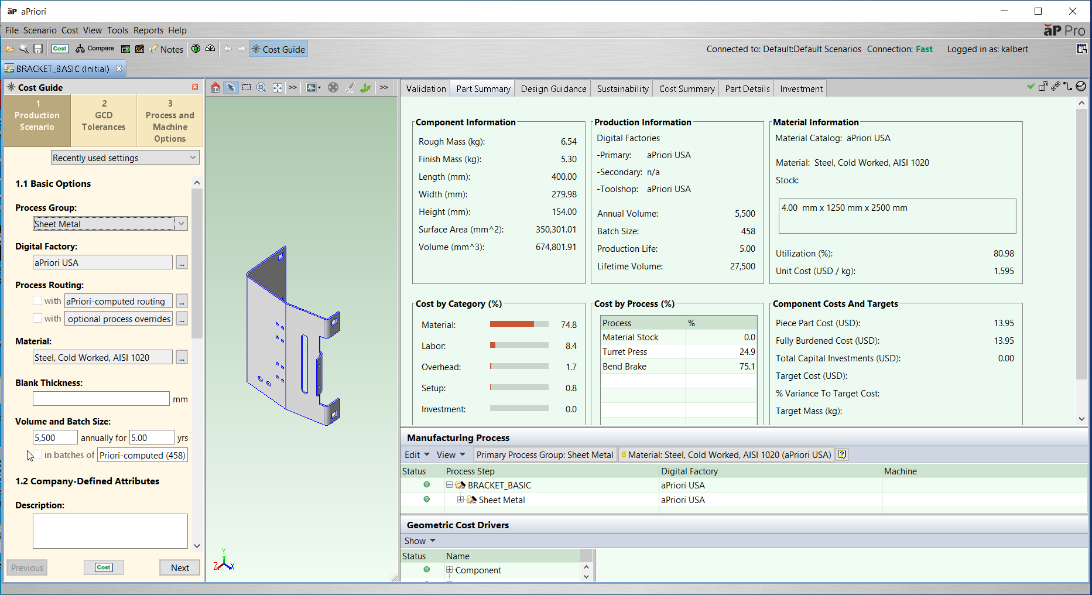1092x595 pixels.
Task: Go to step 2 GCD Tolerances
Action: click(x=104, y=121)
